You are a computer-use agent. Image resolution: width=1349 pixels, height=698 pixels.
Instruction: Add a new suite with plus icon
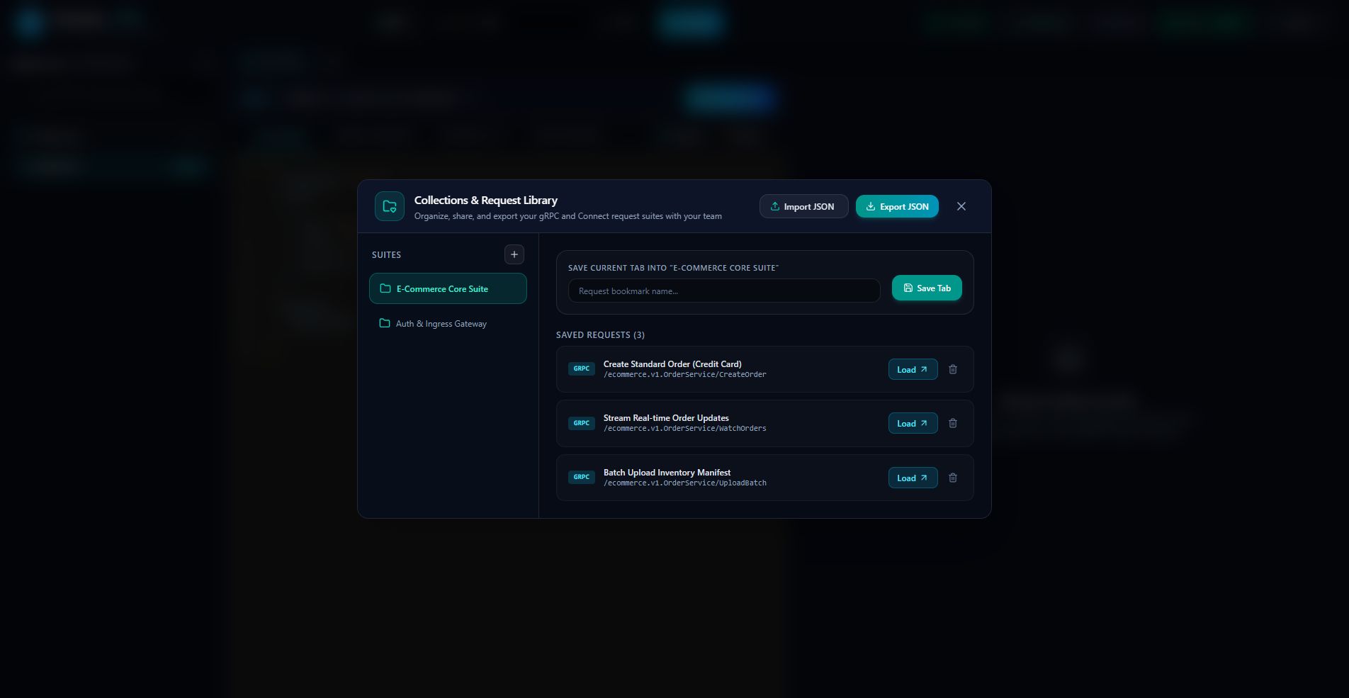514,254
